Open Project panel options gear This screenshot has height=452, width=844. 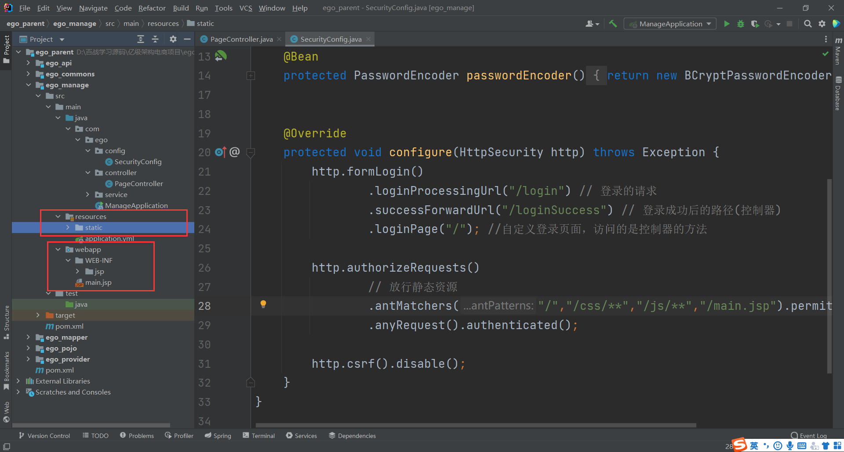[x=173, y=39]
